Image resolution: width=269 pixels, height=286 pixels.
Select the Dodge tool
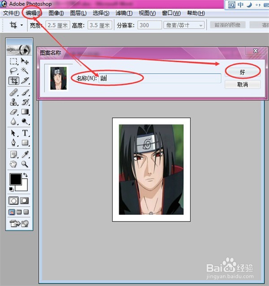pyautogui.click(x=25, y=121)
